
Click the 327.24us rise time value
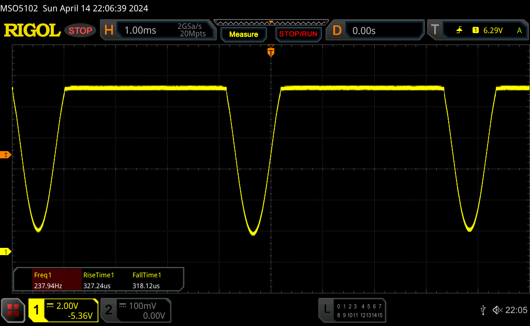tap(97, 286)
